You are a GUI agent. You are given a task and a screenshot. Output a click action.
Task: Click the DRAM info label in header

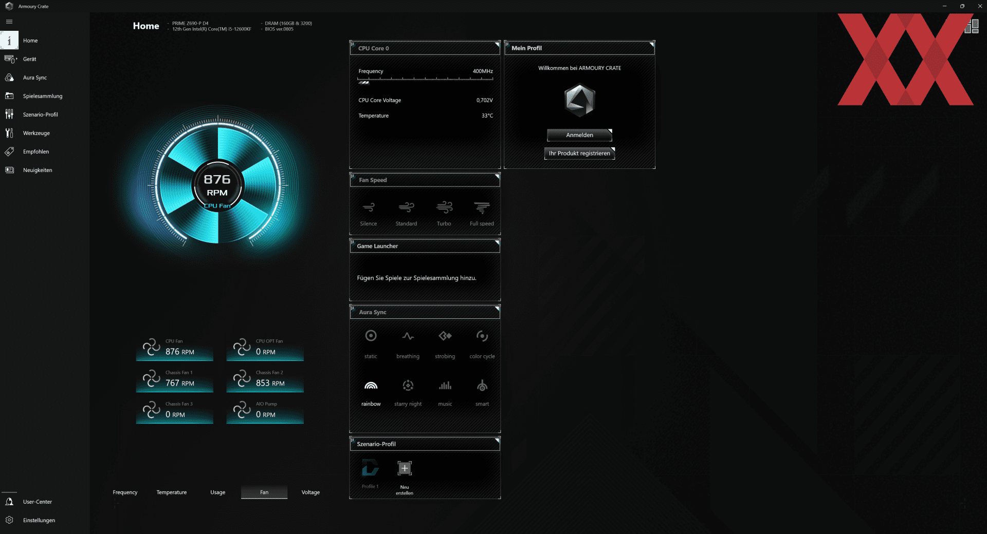288,24
